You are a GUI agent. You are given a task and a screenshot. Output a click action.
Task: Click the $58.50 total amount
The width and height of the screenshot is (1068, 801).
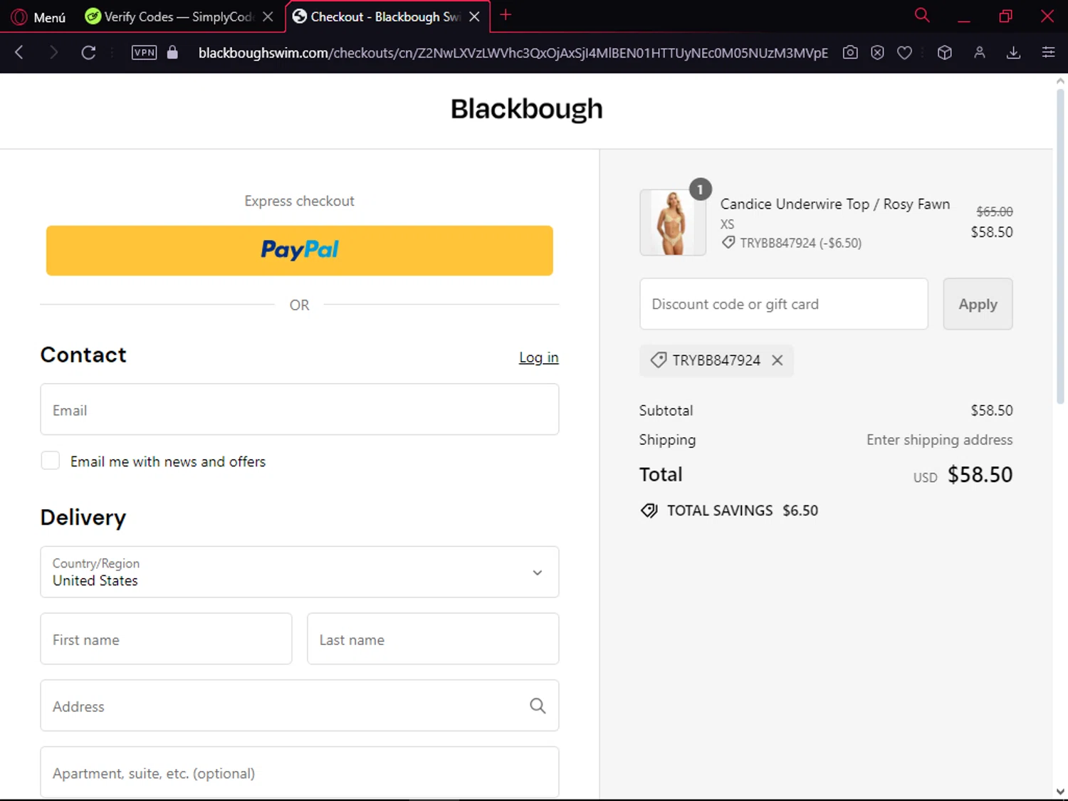[x=980, y=475]
